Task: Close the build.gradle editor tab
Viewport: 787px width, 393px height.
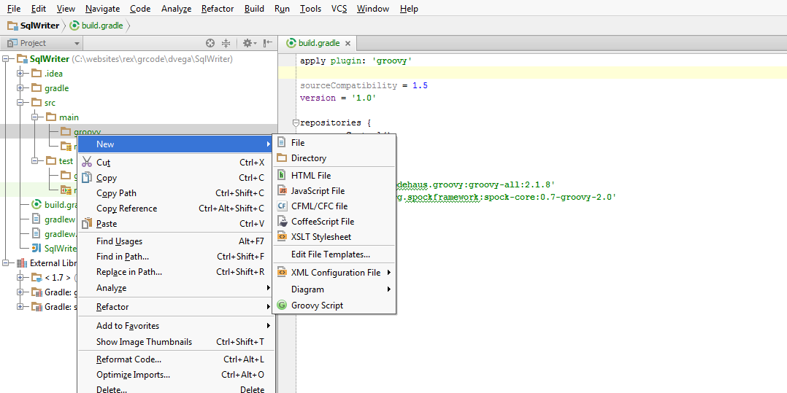Action: [x=348, y=43]
